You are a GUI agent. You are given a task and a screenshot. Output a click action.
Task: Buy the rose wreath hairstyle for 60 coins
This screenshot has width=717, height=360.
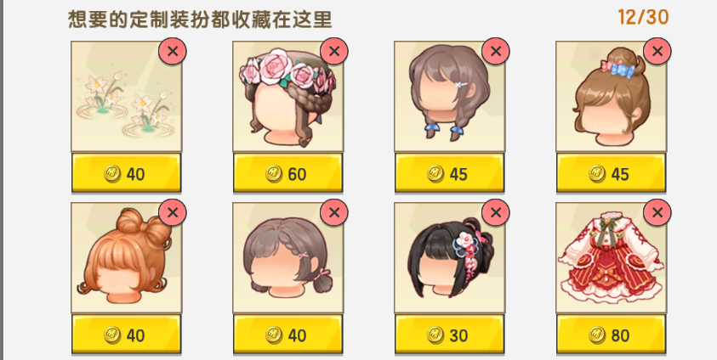click(x=288, y=173)
